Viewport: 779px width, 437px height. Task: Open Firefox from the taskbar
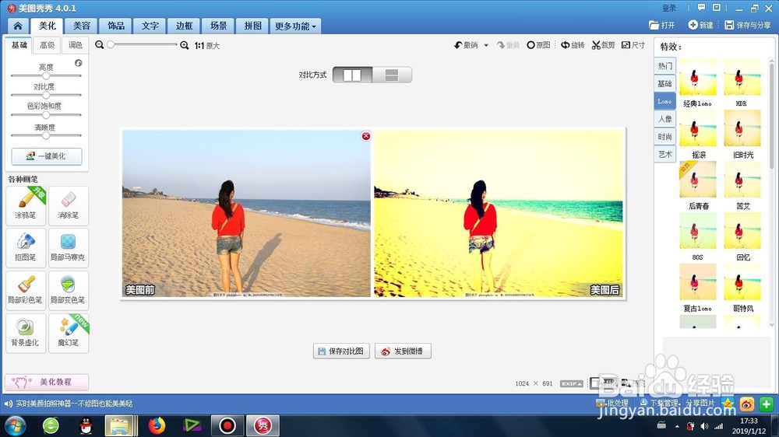point(157,425)
